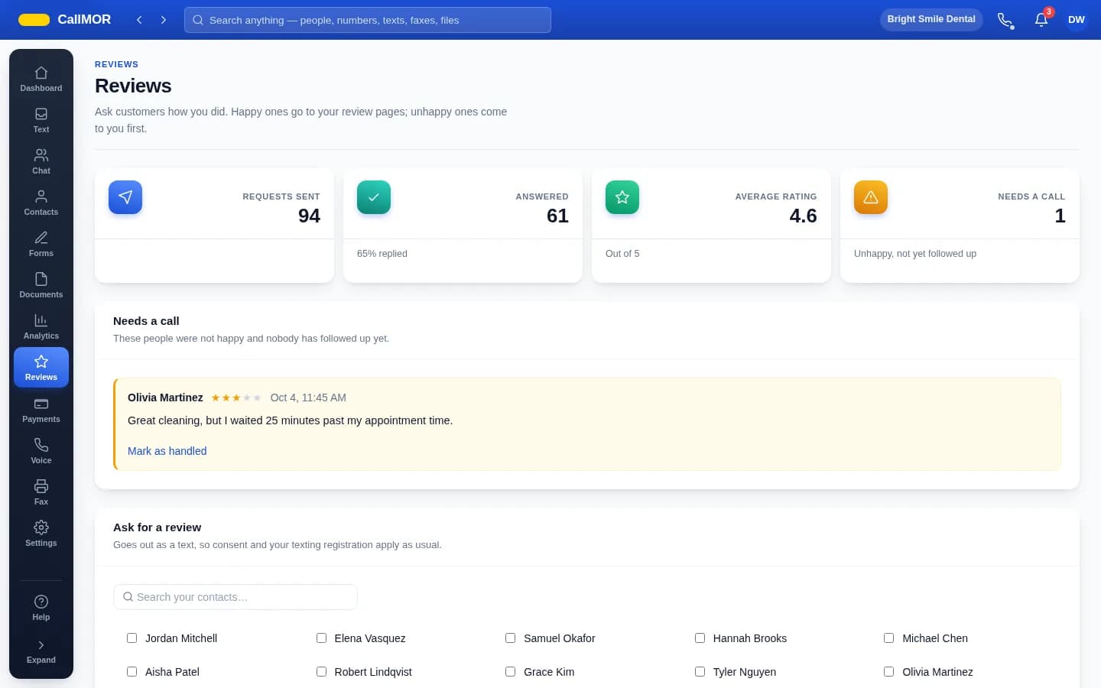Viewport: 1101px width, 688px height.
Task: Open the DW user avatar menu
Action: coord(1077,20)
